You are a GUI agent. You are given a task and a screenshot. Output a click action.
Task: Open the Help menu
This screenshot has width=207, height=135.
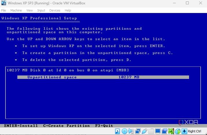68,10
